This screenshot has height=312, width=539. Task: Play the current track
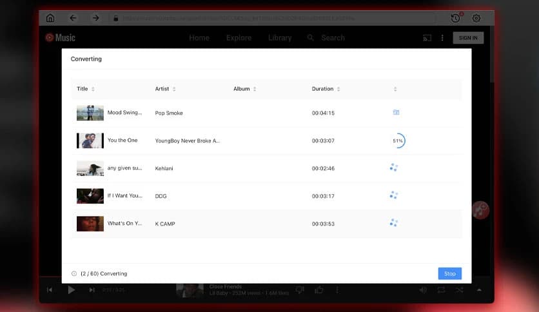[x=71, y=290]
